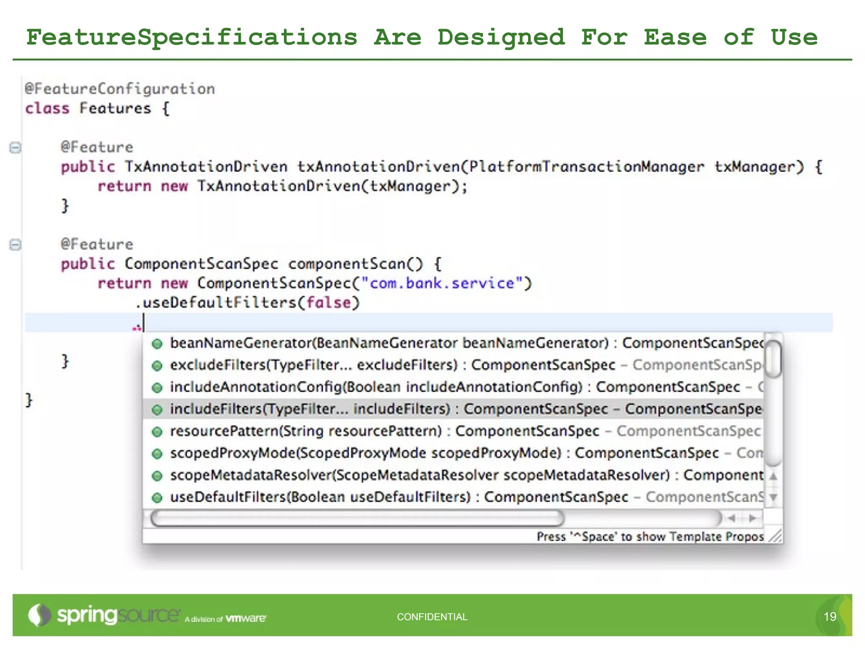865x648 pixels.
Task: Click the scroll right arrow in proposal popup
Action: 752,518
